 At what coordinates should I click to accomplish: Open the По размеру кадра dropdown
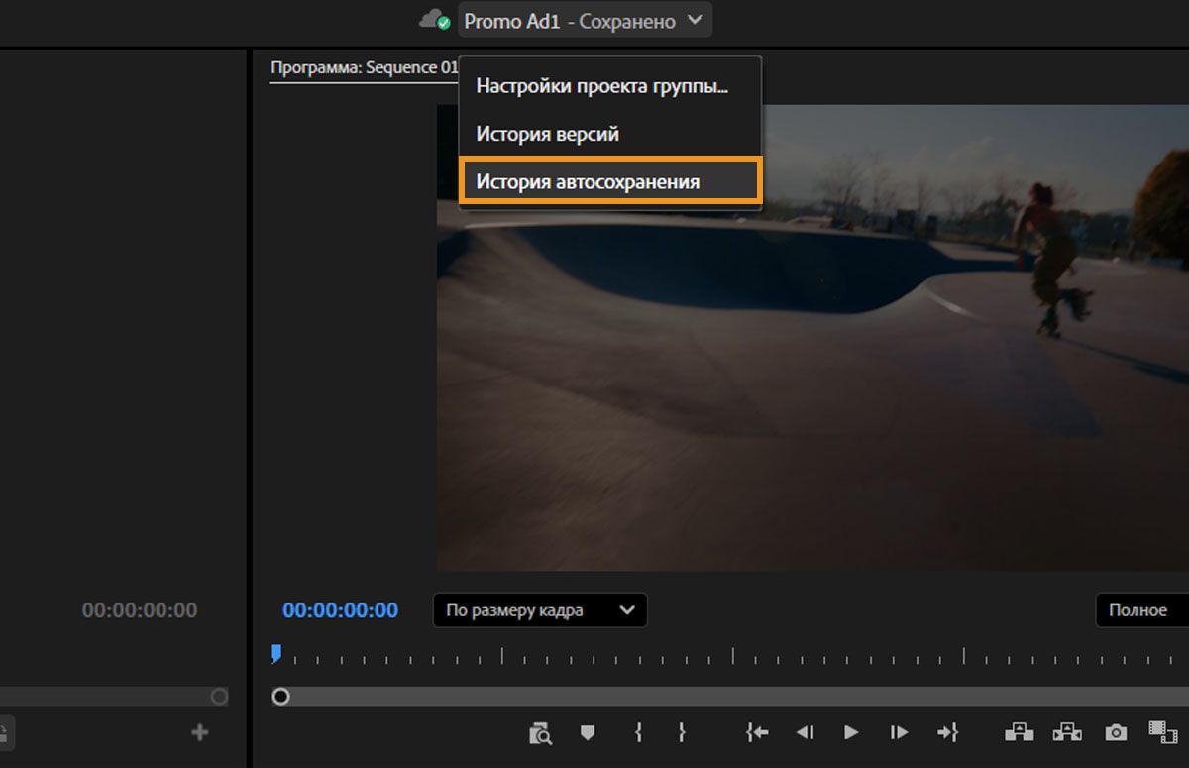(539, 610)
